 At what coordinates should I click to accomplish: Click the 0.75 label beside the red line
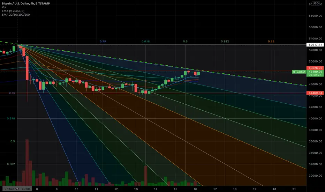12,93
